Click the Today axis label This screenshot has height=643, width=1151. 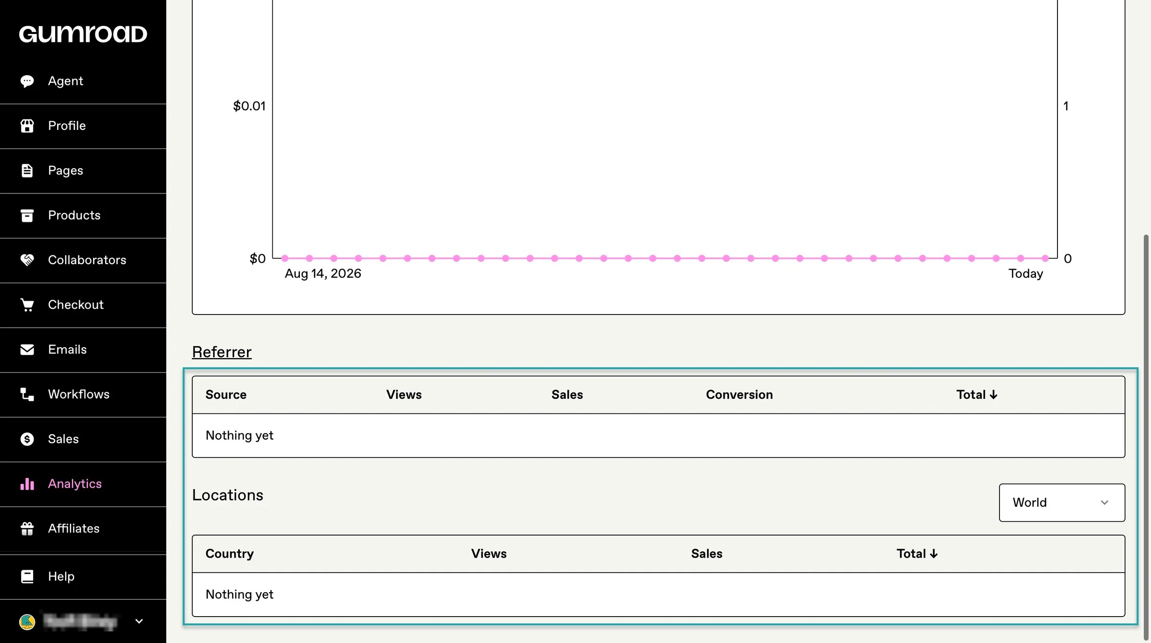1025,274
